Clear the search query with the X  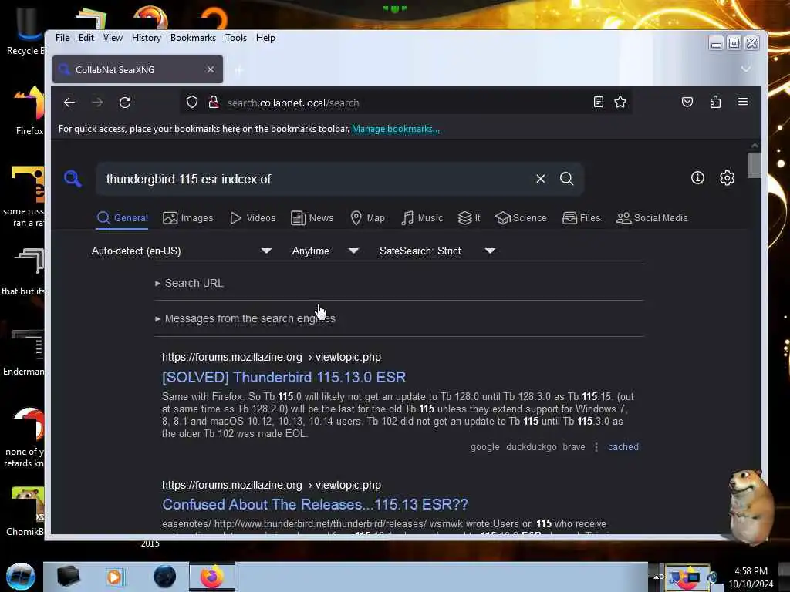[541, 179]
